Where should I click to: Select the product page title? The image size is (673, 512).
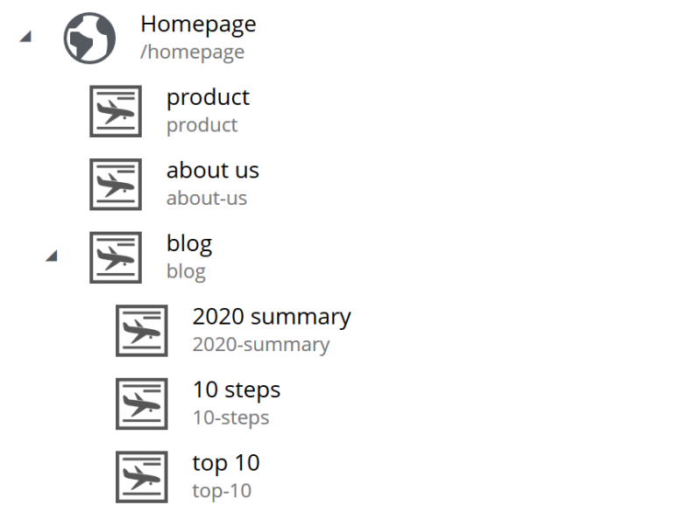tap(208, 97)
